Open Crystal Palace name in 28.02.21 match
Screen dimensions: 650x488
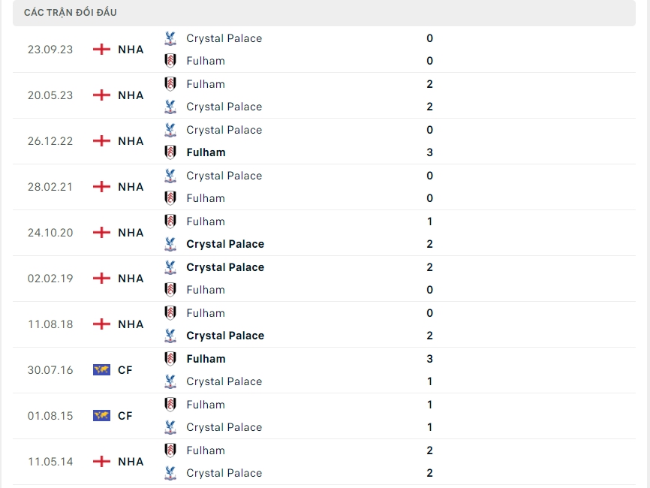point(224,176)
